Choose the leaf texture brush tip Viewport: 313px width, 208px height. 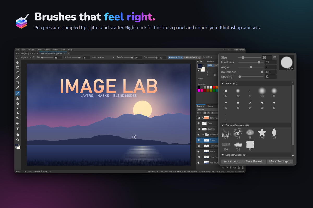click(x=274, y=134)
